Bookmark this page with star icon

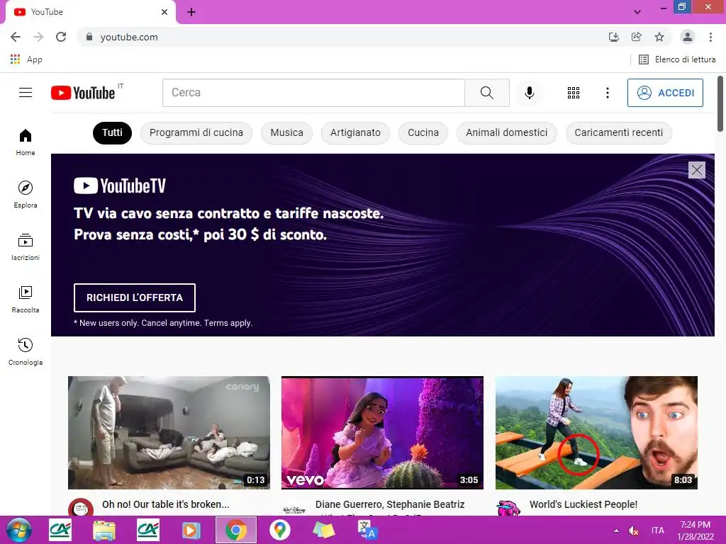(659, 37)
